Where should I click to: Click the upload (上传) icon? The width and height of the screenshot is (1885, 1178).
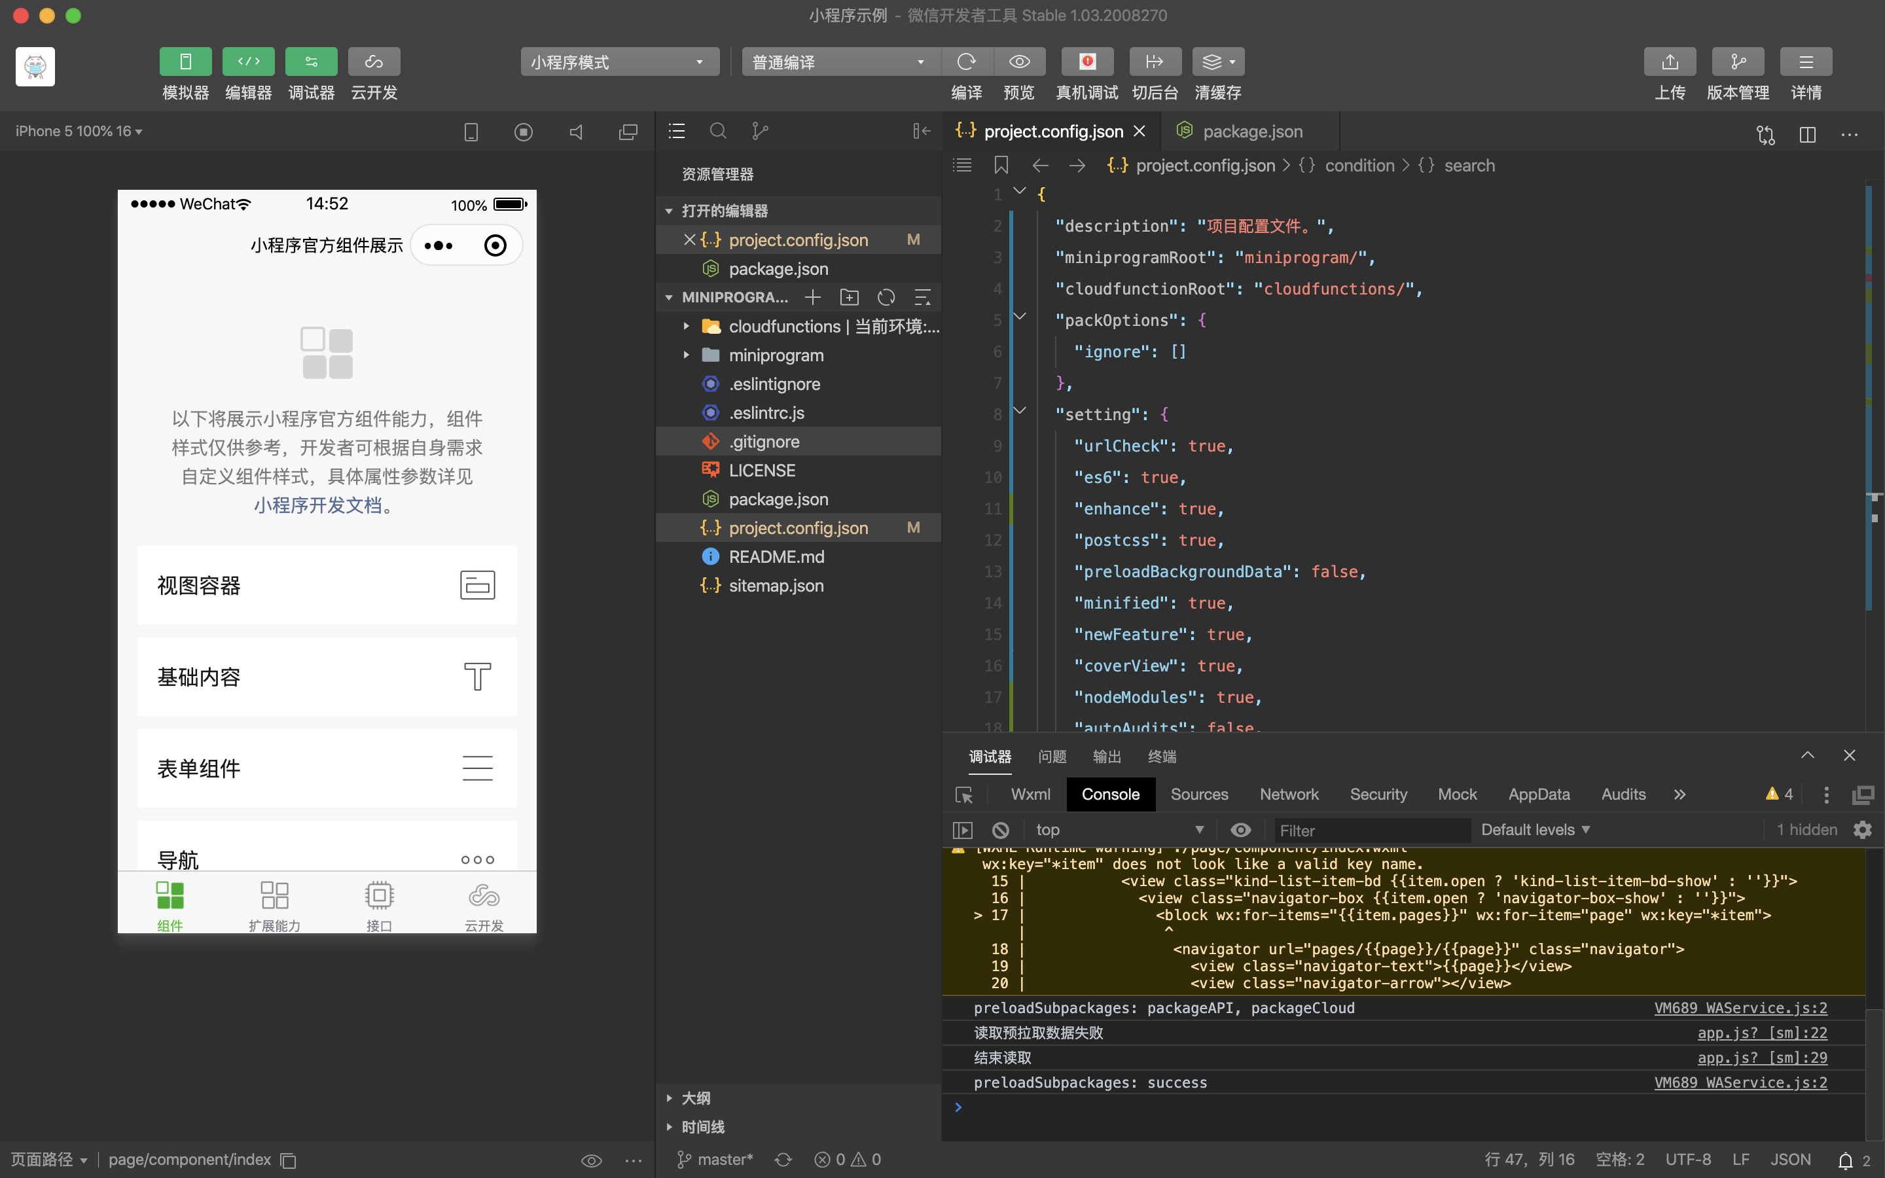[x=1669, y=62]
